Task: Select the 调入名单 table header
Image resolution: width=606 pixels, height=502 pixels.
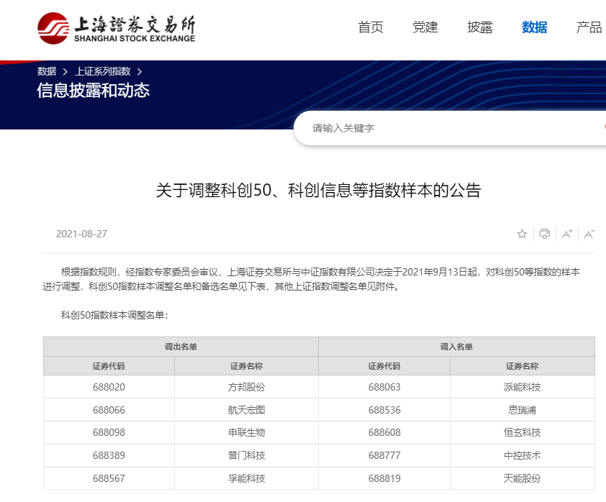Action: (456, 347)
